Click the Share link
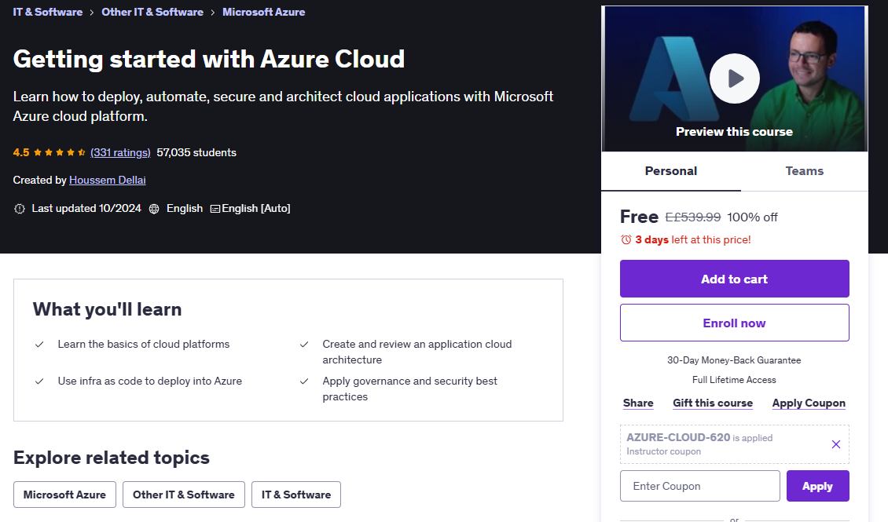 (x=638, y=403)
